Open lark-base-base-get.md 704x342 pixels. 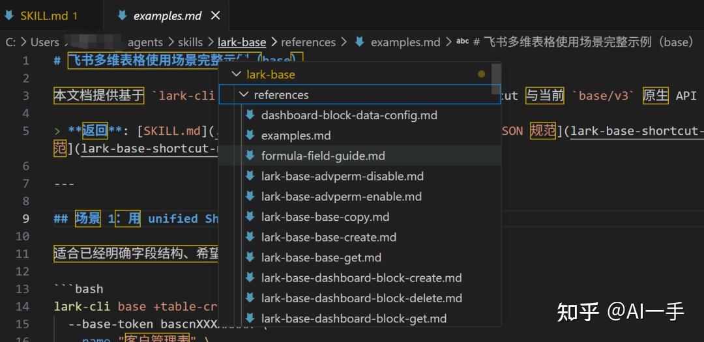tap(321, 257)
